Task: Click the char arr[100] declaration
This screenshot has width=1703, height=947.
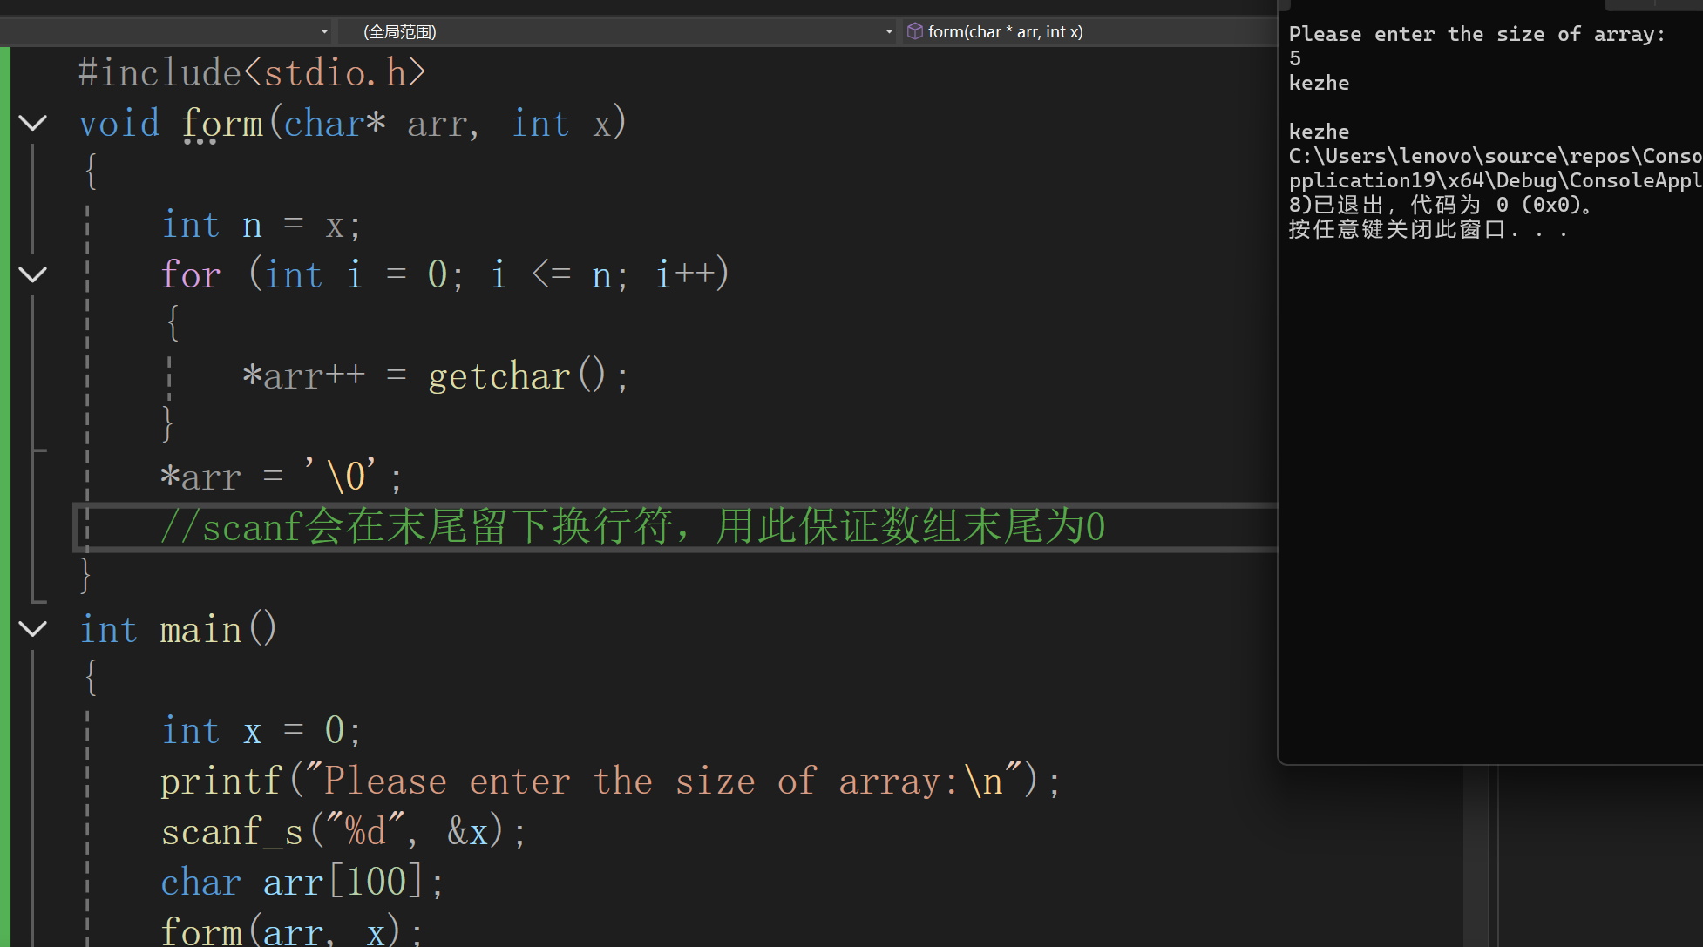Action: click(x=302, y=882)
